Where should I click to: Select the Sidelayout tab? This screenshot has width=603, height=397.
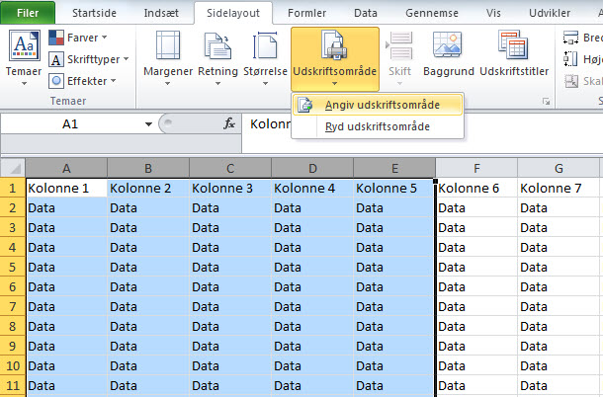(x=233, y=13)
